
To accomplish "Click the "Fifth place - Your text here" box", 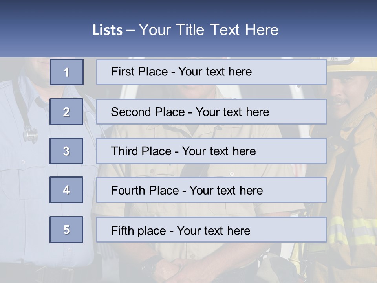I will click(211, 230).
